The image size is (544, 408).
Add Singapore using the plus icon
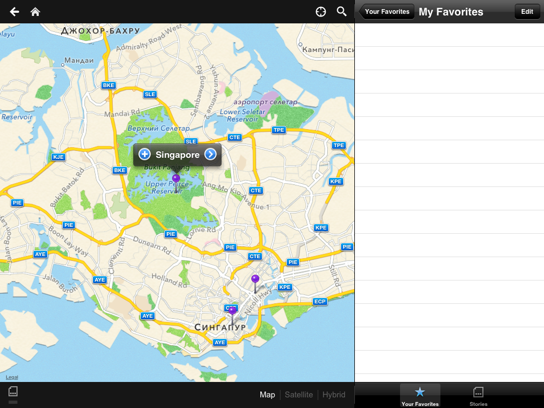point(144,155)
